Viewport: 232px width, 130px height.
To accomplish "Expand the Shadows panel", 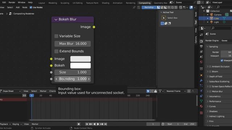I will [x=207, y=112].
